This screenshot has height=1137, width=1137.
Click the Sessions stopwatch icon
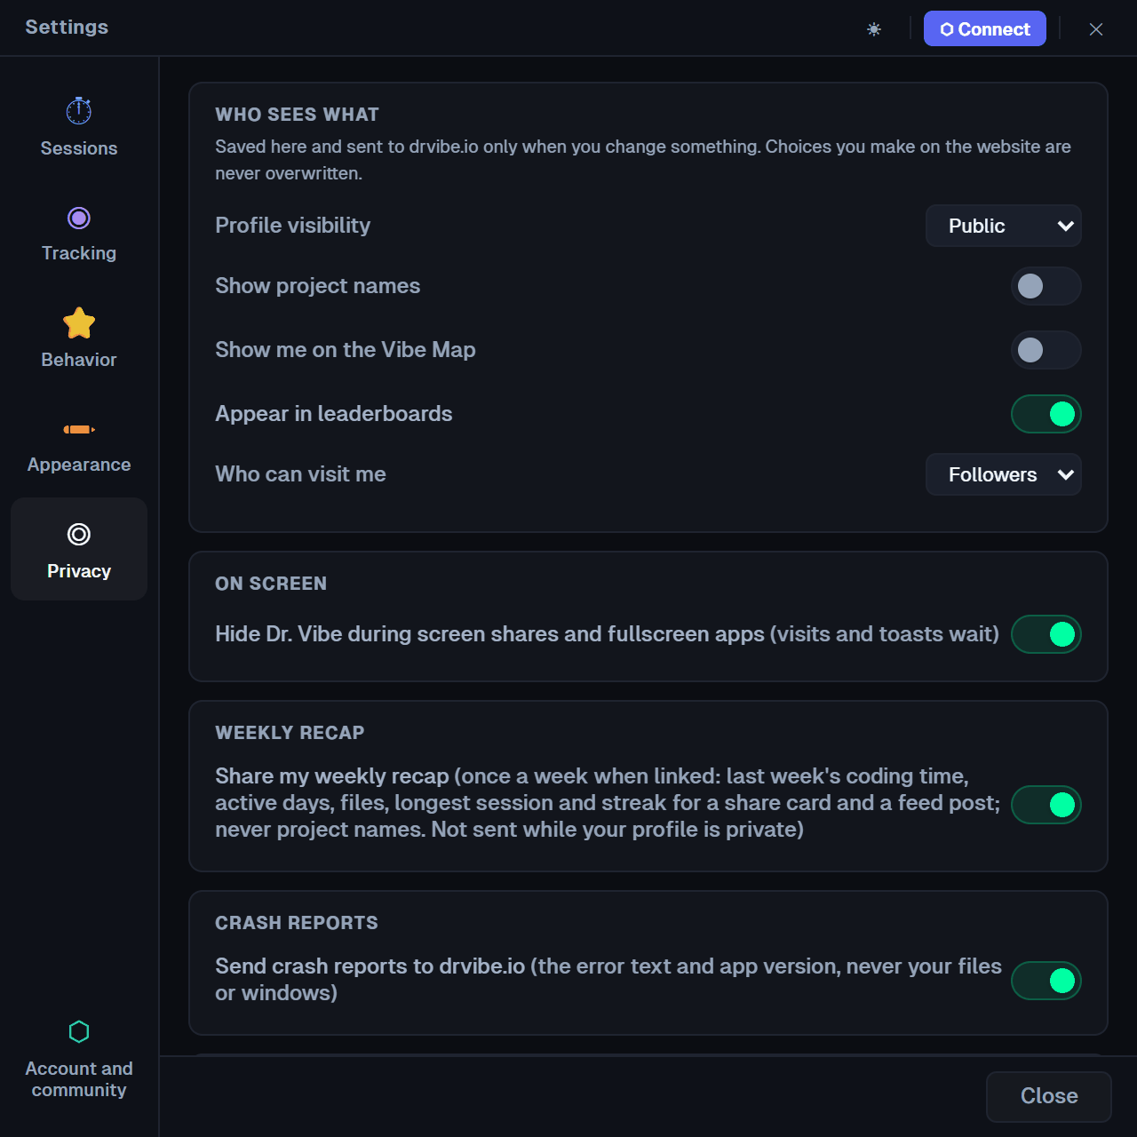click(x=79, y=111)
